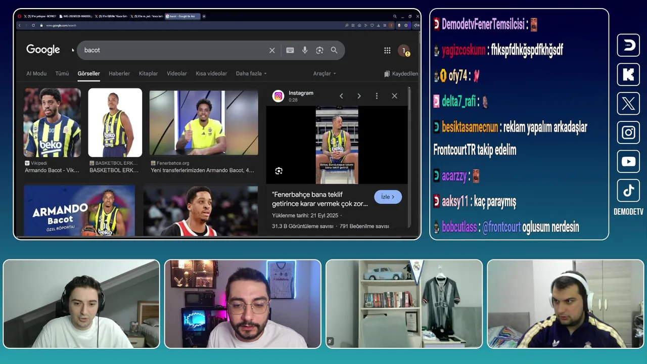Open Google Lens image search icon
The width and height of the screenshot is (647, 364).
pos(319,50)
